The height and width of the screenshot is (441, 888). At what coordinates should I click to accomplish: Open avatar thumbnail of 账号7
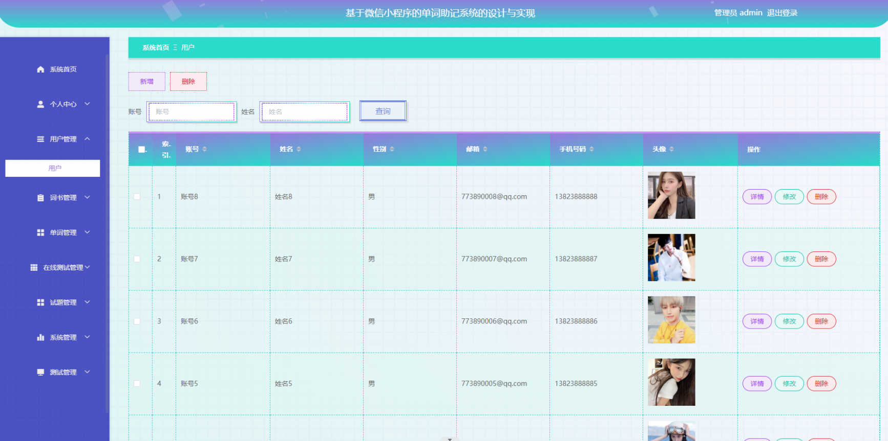(671, 258)
